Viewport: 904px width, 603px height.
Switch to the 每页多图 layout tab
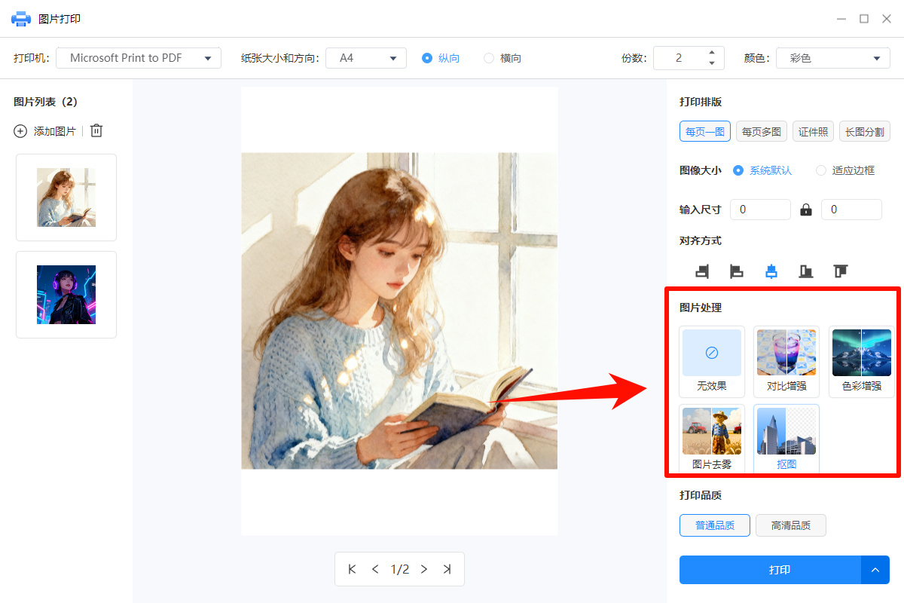pos(761,130)
